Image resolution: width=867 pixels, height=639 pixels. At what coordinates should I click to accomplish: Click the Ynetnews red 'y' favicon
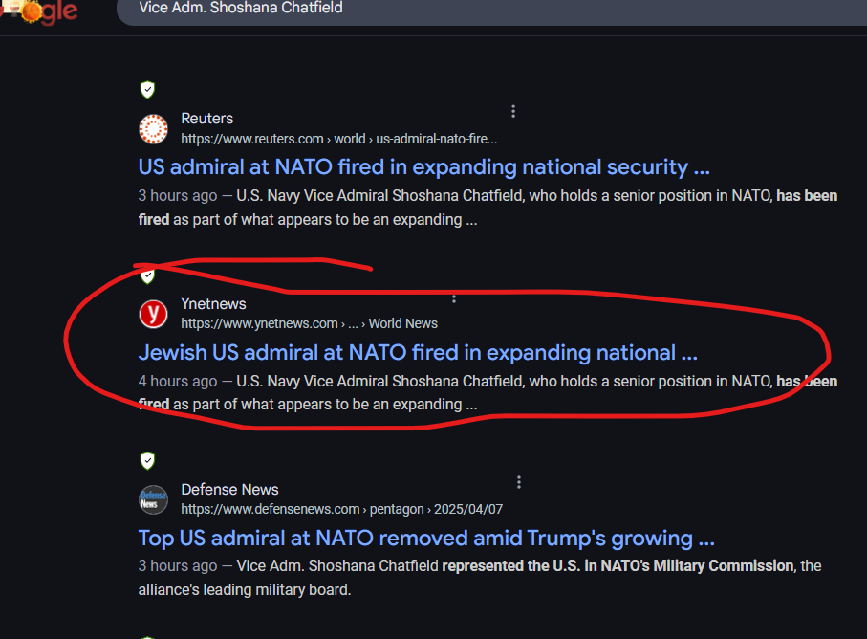coord(153,315)
